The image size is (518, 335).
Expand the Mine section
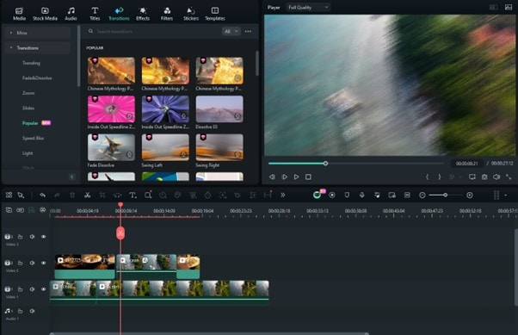click(38, 33)
